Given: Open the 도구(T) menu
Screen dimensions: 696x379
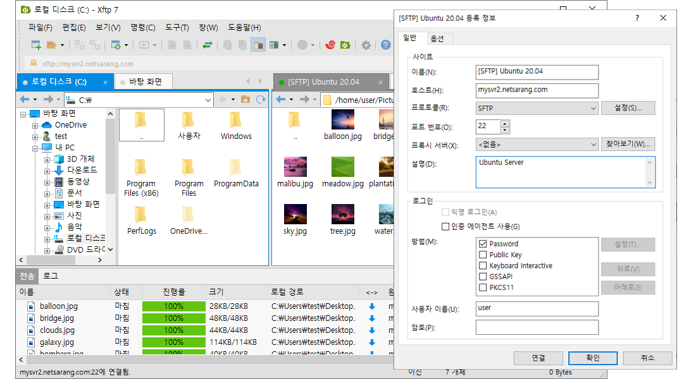Looking at the screenshot, I should [x=177, y=28].
